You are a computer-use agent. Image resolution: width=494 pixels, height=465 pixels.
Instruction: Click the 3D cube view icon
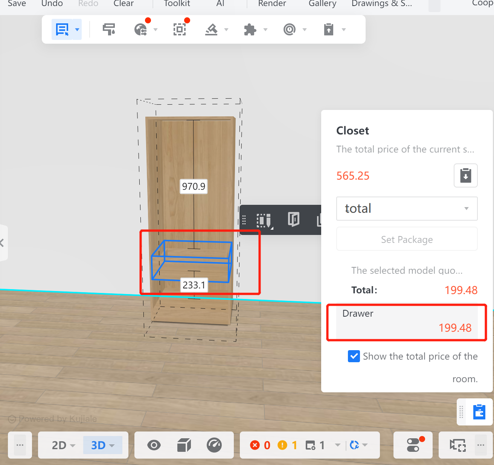coord(184,445)
